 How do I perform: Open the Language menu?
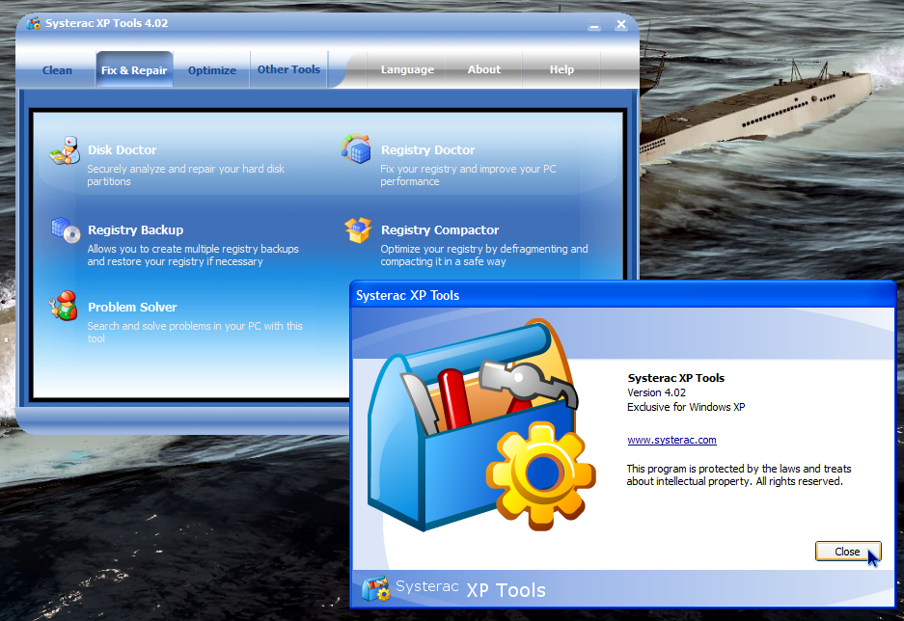pos(407,69)
